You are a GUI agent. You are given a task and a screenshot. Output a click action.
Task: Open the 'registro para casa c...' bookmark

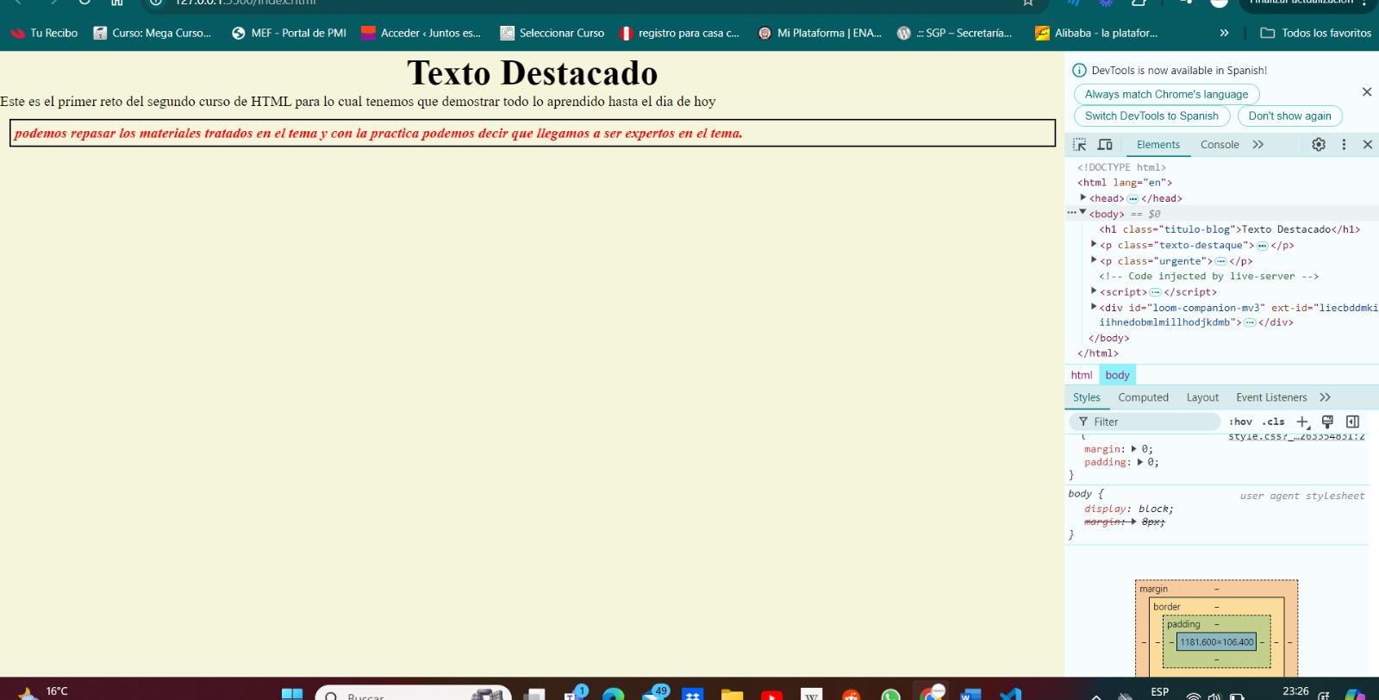[679, 33]
